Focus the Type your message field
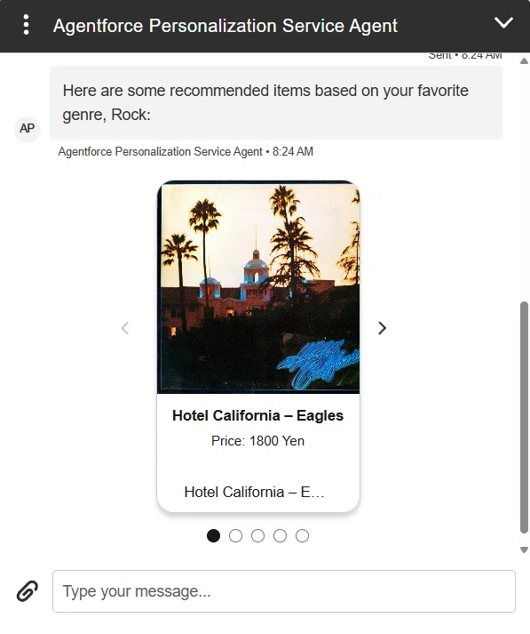530x634 pixels. (x=284, y=591)
